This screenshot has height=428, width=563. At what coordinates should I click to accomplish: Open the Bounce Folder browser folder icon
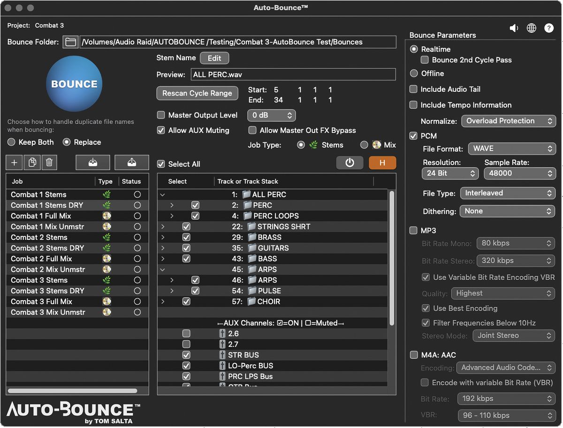(x=70, y=42)
